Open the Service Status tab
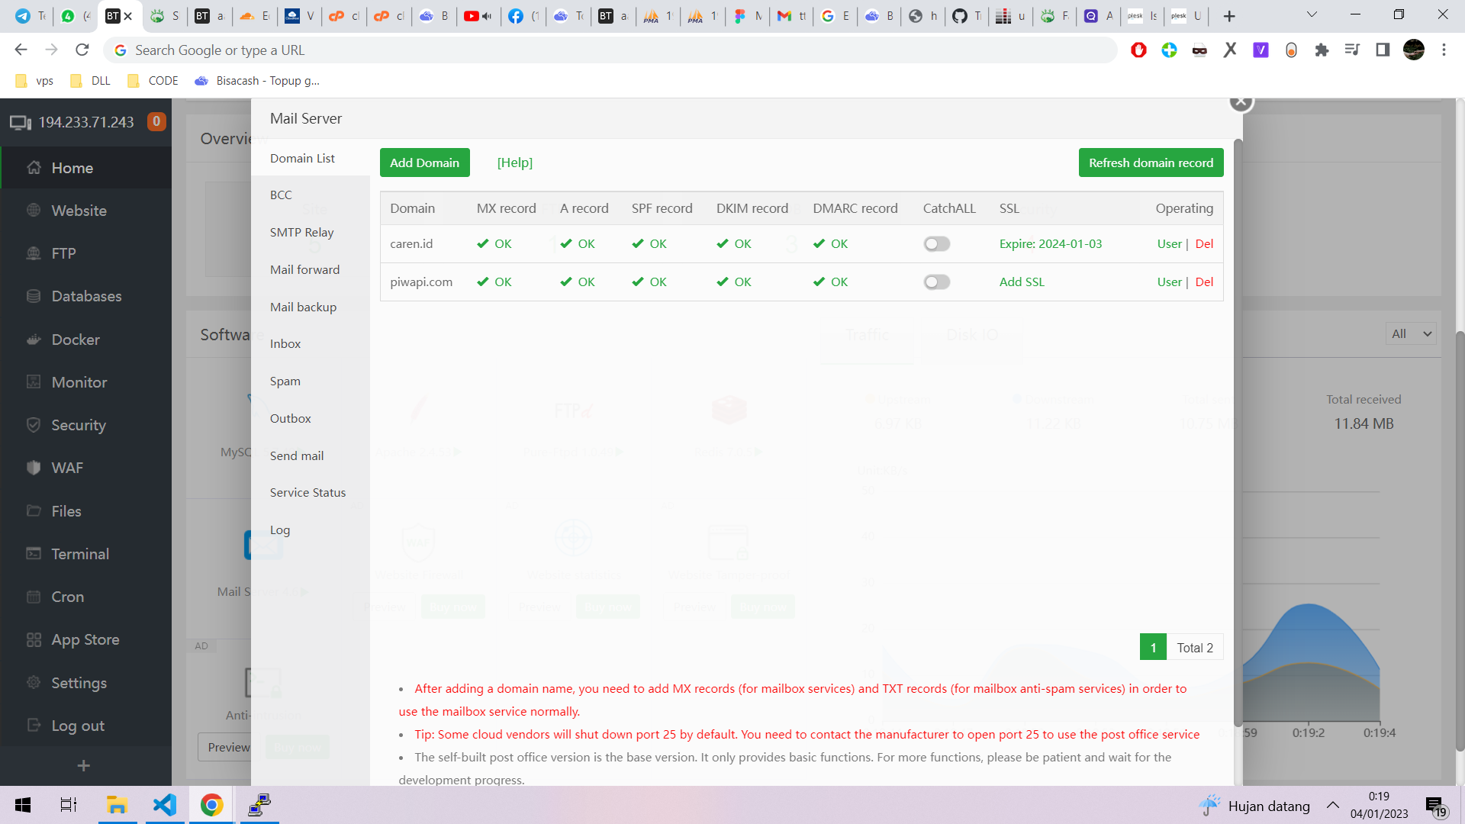The image size is (1465, 824). click(x=307, y=493)
